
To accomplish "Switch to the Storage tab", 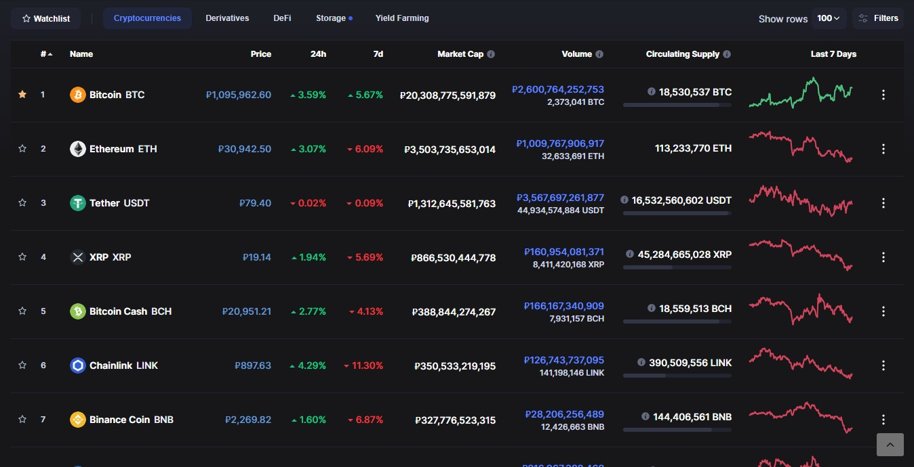I will click(x=334, y=18).
